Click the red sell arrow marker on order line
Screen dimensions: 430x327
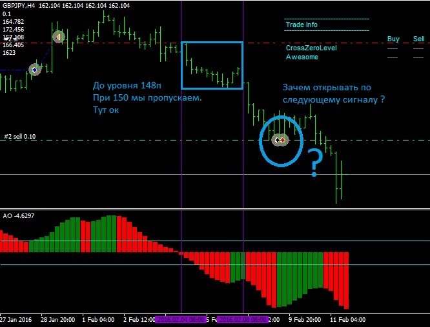pos(282,140)
